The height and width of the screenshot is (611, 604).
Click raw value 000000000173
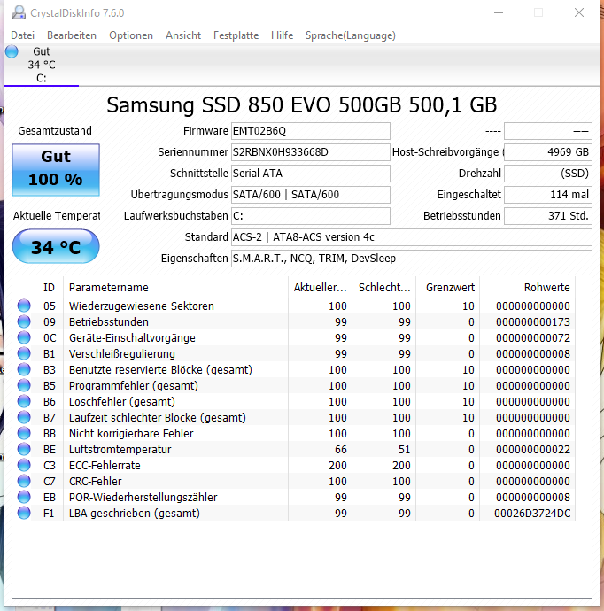pyautogui.click(x=532, y=322)
